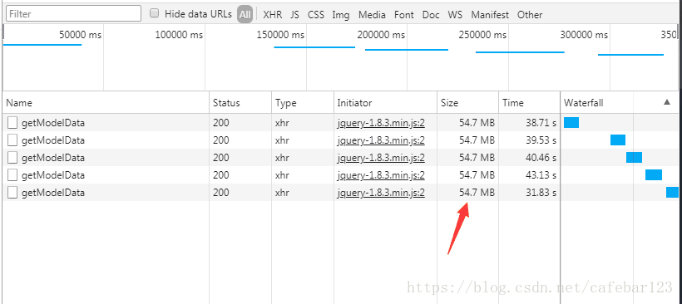Click the Filter input field
682x304 pixels.
[73, 14]
